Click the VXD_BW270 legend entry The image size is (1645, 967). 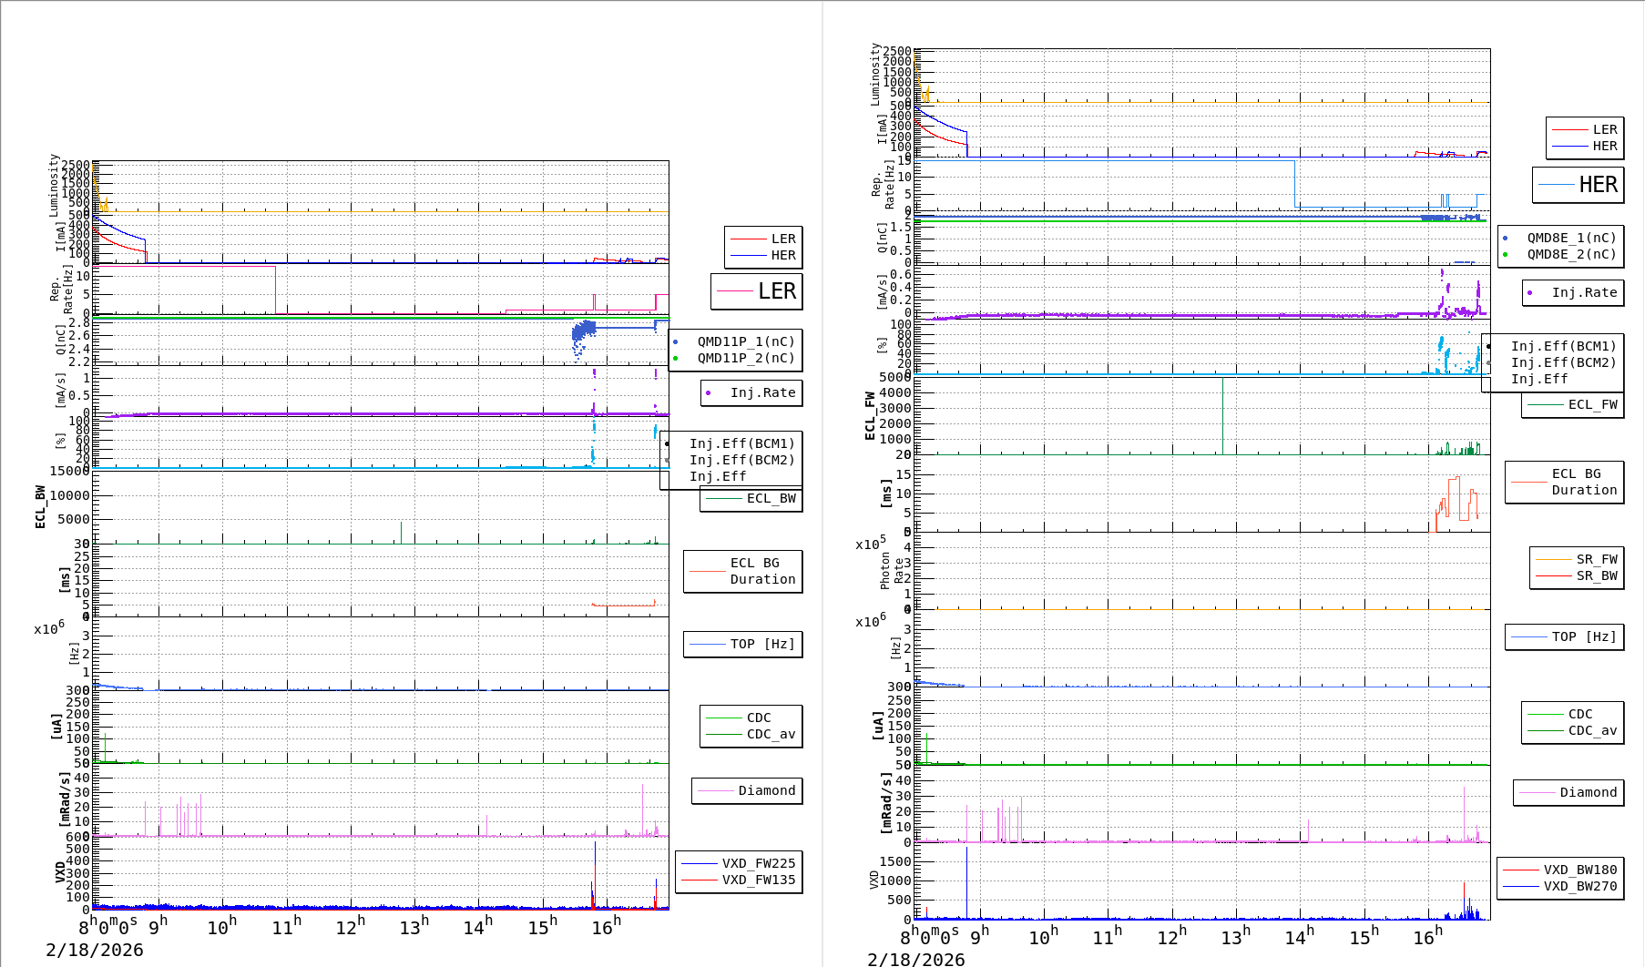[1579, 886]
